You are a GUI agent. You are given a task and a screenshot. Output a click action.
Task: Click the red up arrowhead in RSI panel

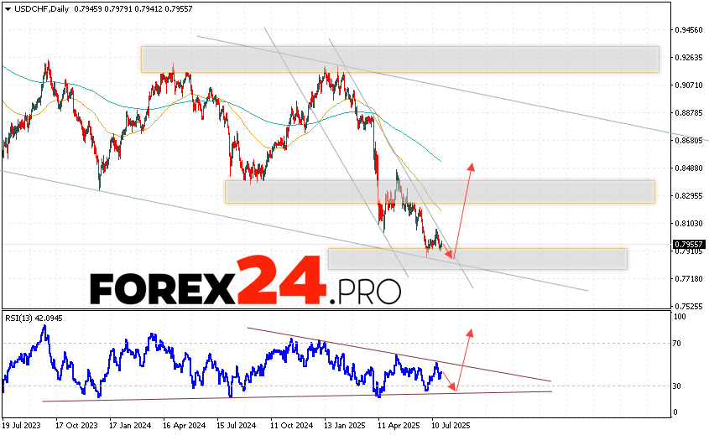(470, 333)
